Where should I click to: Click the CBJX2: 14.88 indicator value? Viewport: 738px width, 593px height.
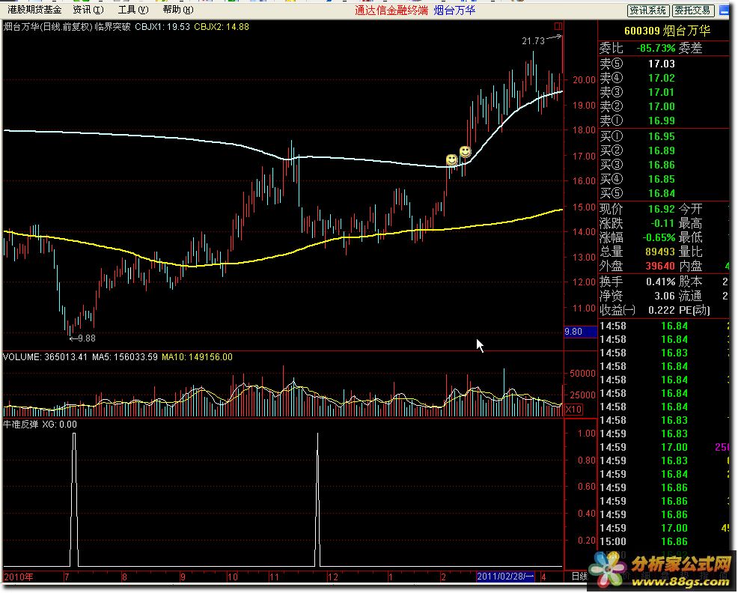(222, 27)
